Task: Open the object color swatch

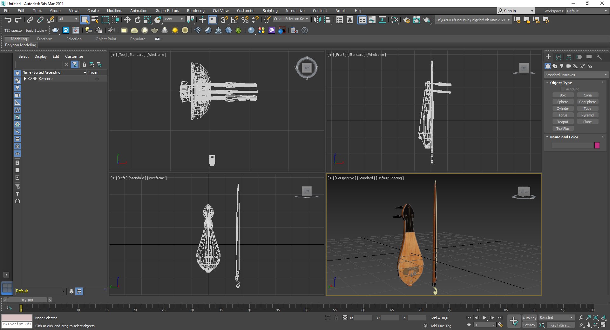Action: [597, 145]
